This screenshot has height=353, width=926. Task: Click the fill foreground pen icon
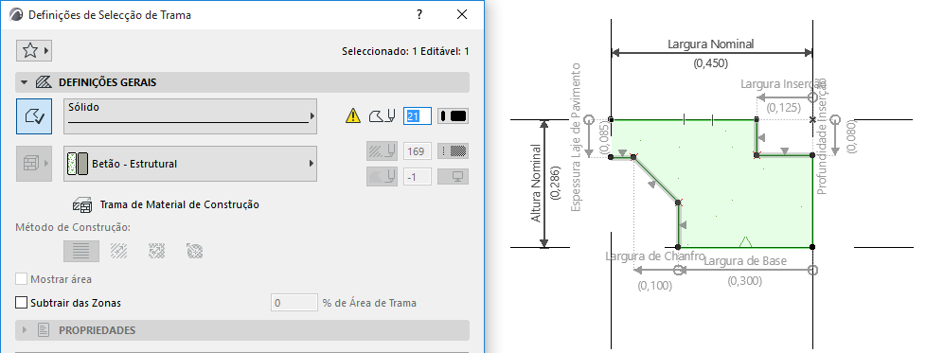[x=382, y=115]
